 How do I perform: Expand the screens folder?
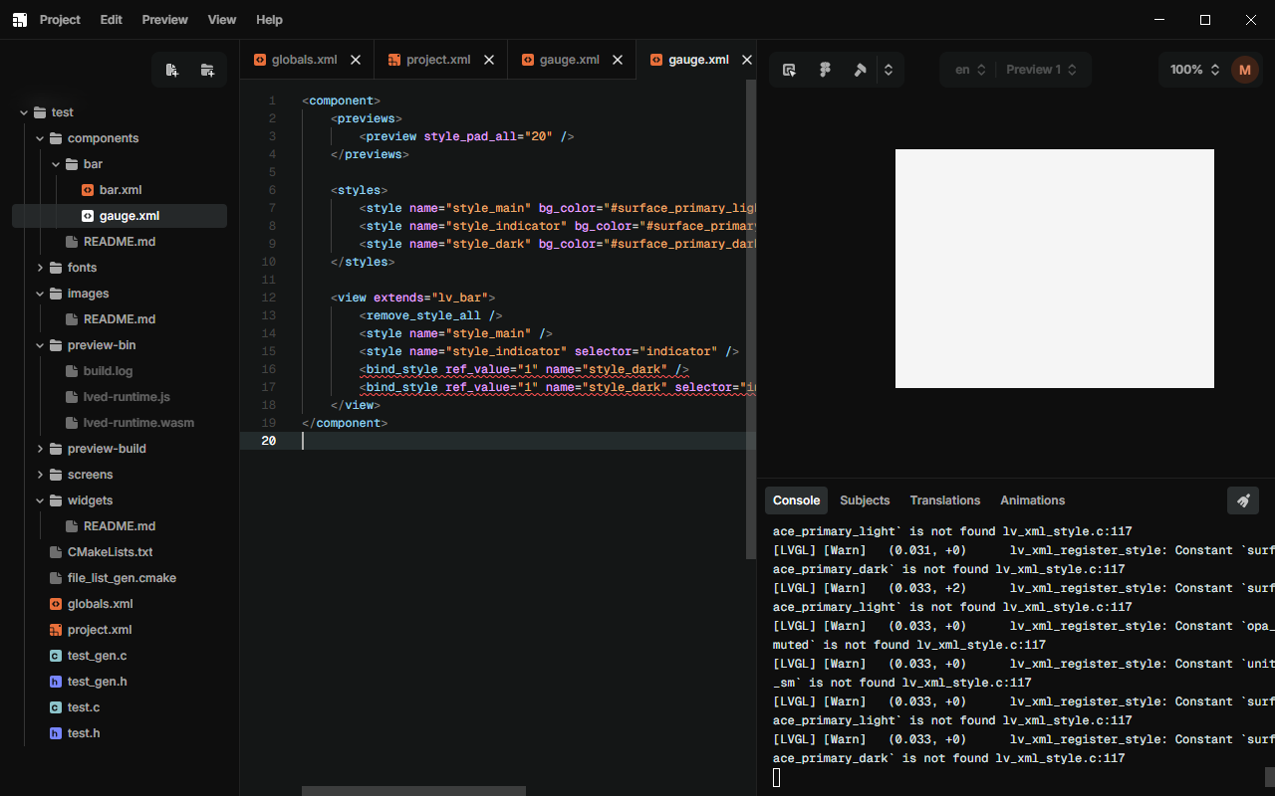pos(40,475)
